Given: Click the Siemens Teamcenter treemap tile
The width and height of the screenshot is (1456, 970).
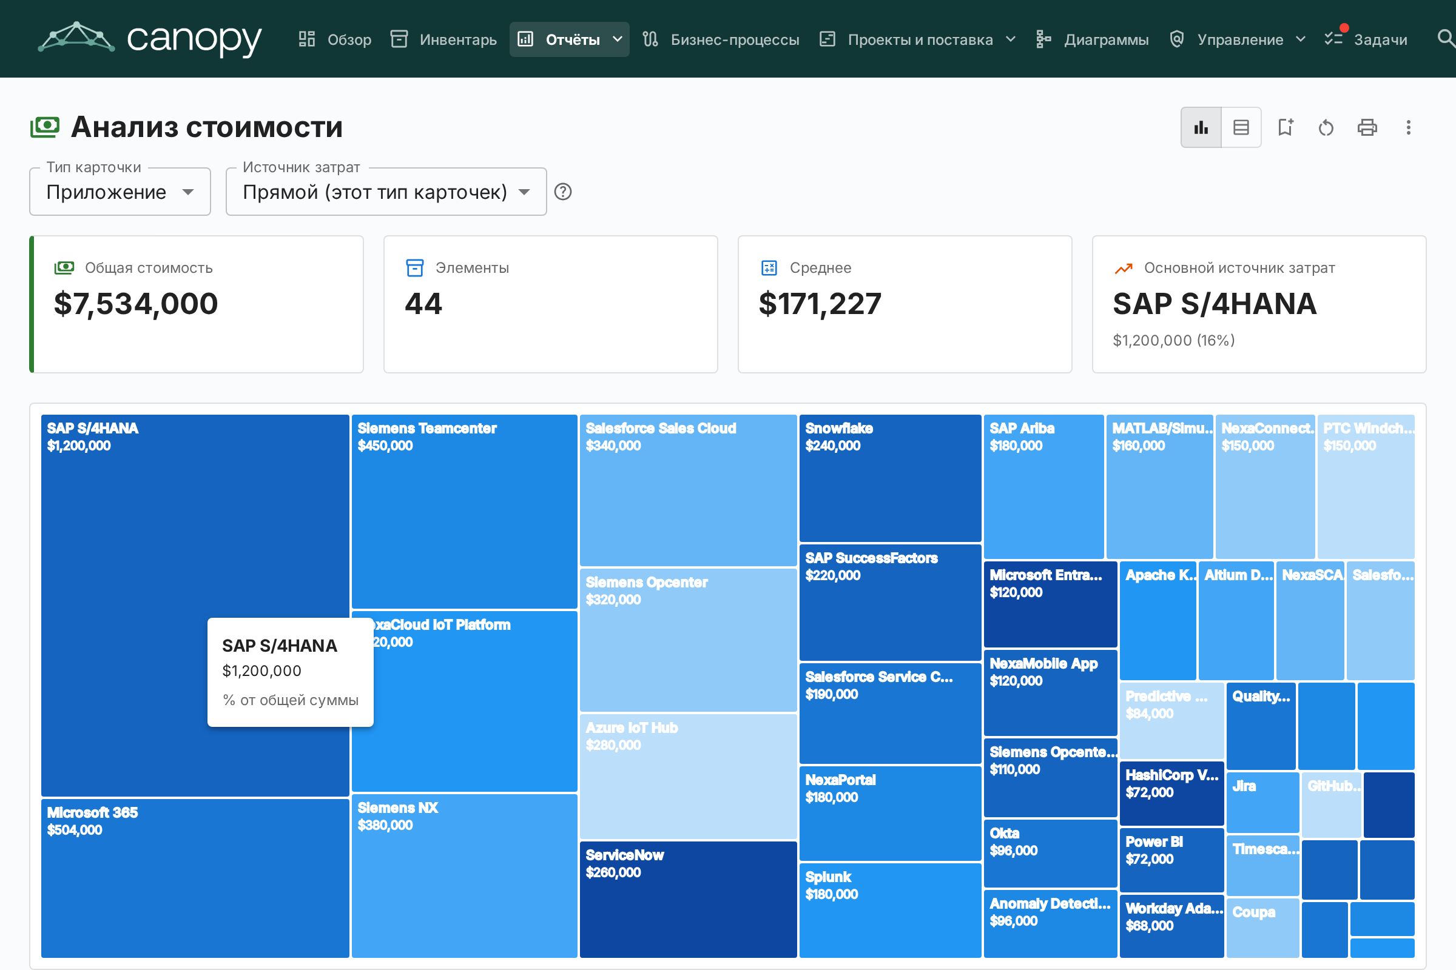Looking at the screenshot, I should pyautogui.click(x=464, y=512).
